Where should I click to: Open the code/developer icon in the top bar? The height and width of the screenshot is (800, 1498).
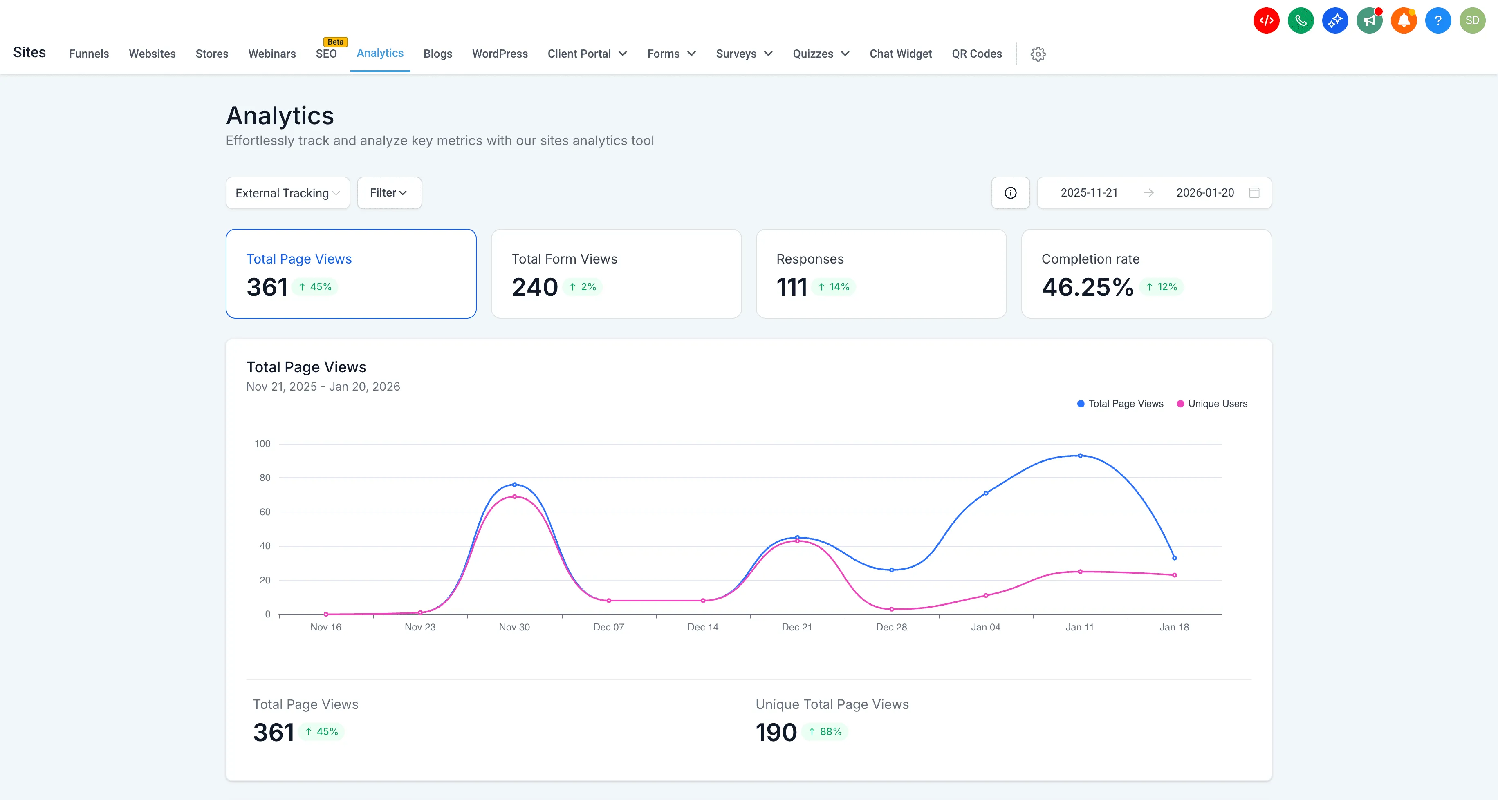1266,20
